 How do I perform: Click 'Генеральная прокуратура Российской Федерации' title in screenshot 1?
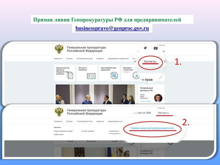tap(86, 49)
